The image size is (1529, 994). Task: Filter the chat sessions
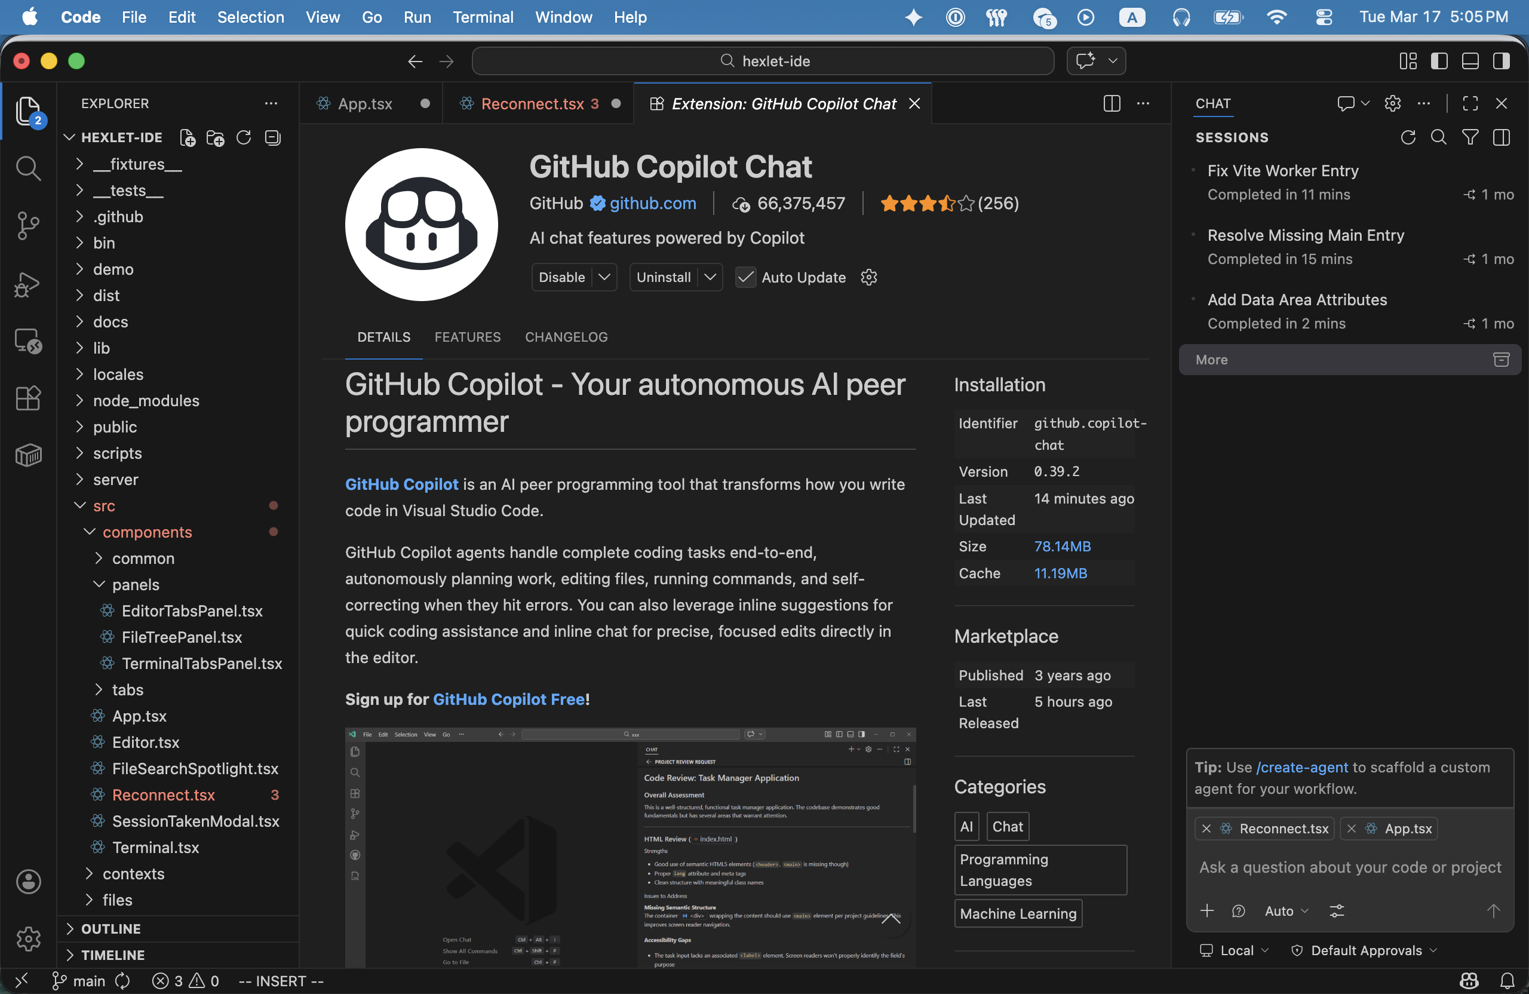coord(1469,137)
